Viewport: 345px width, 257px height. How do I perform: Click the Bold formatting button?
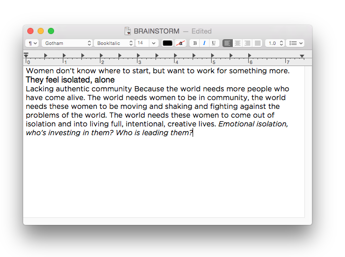click(195, 43)
